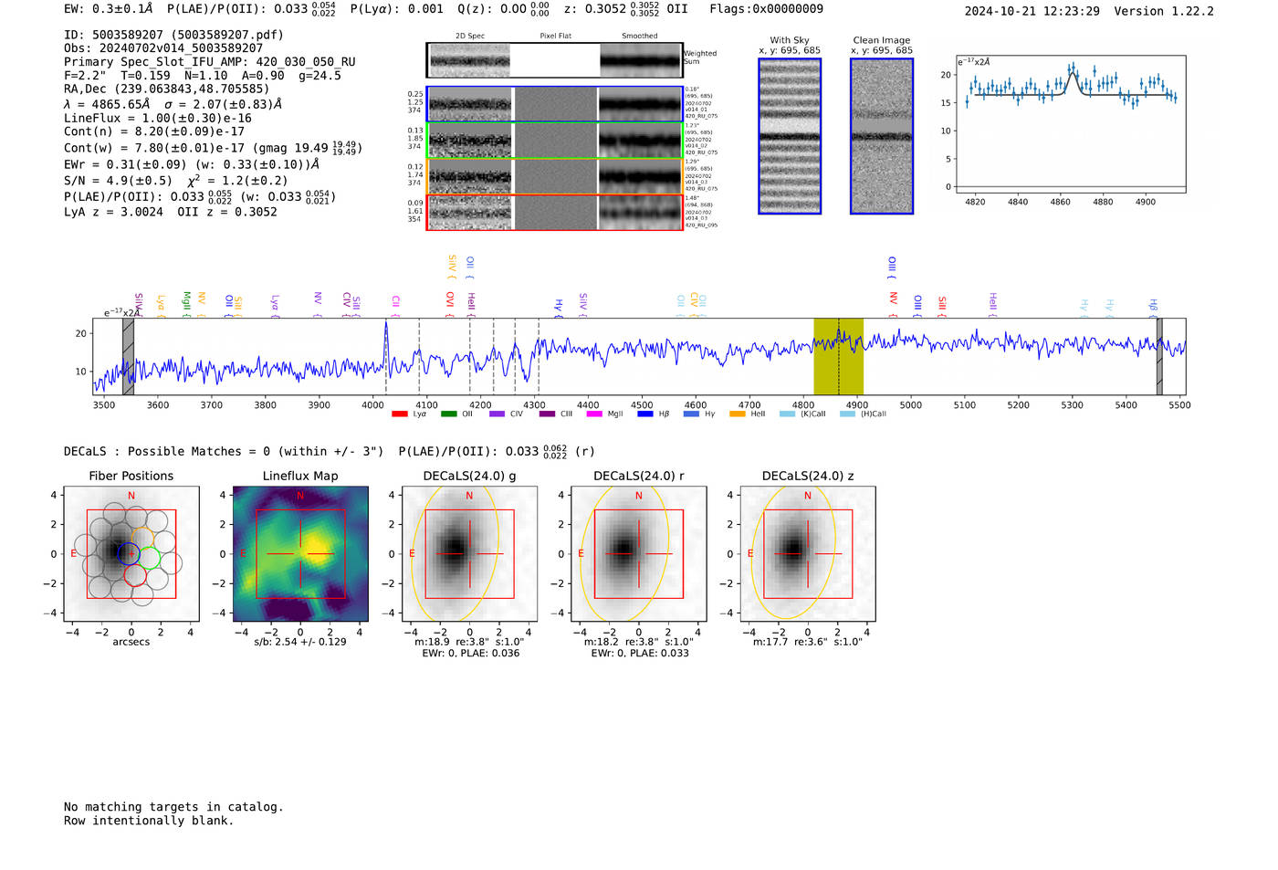1278x870 pixels.
Task: Open the Fiber Positions thumbnail
Action: [131, 553]
